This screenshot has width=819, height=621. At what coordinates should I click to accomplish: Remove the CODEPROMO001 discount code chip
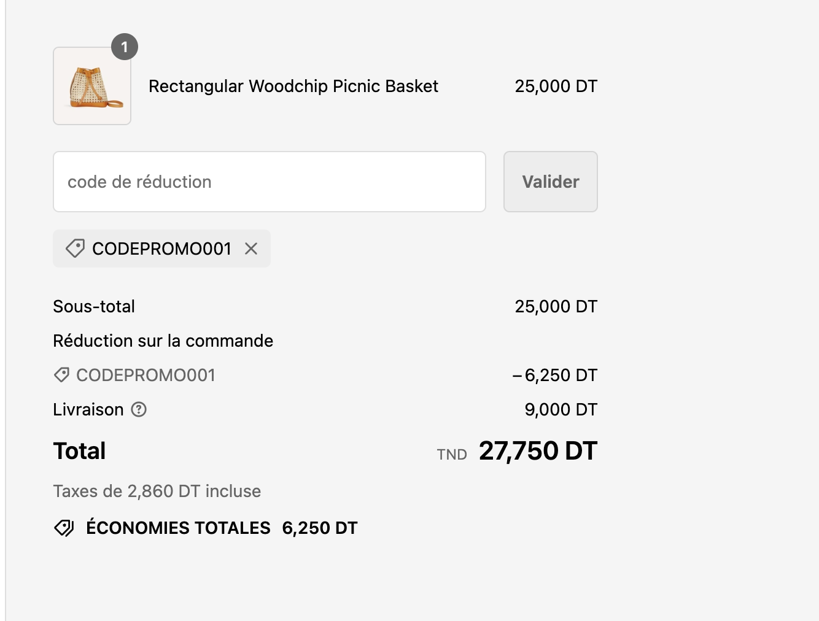(251, 249)
